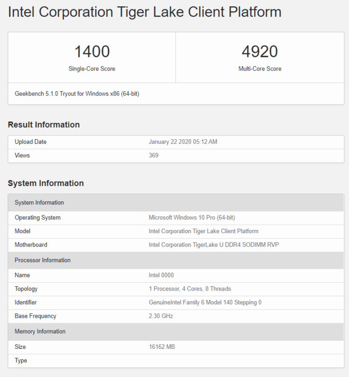349x377 pixels.
Task: Select the Multi-Core Score label
Action: (x=259, y=69)
